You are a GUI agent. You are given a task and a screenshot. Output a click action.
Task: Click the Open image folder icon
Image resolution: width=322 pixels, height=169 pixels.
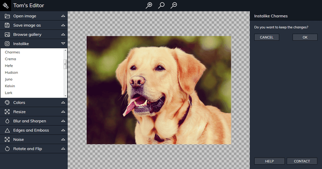[x=7, y=16]
